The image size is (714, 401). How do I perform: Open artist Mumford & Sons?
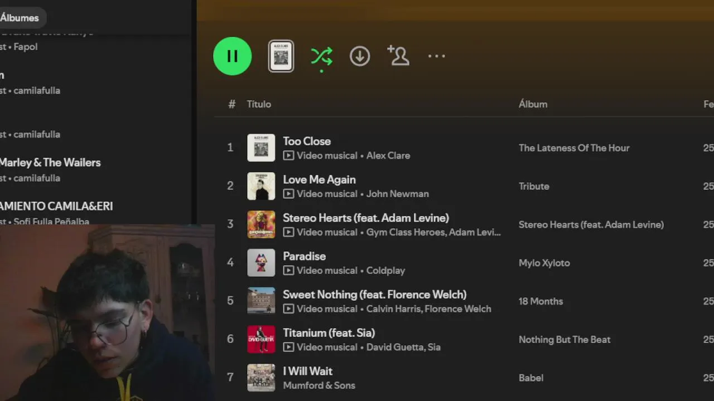tap(319, 385)
